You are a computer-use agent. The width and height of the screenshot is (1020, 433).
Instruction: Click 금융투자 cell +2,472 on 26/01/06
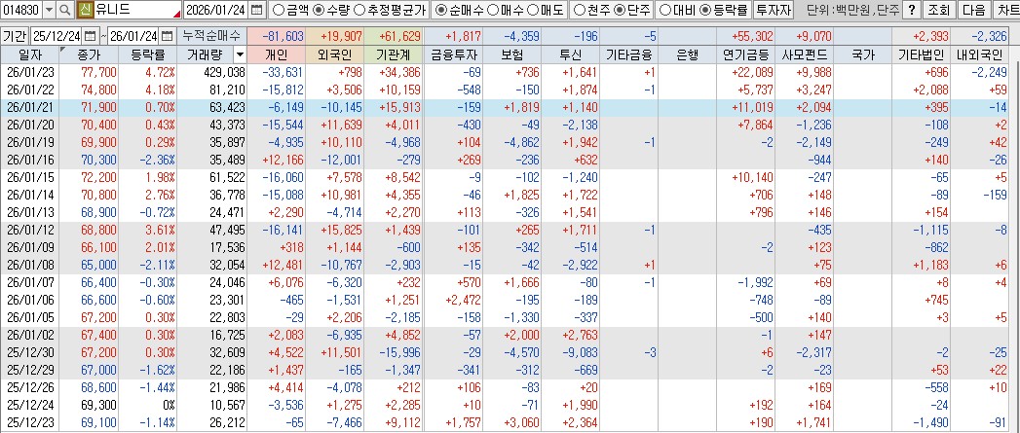[452, 300]
